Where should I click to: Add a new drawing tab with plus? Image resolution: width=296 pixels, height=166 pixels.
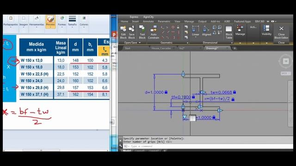(234, 48)
